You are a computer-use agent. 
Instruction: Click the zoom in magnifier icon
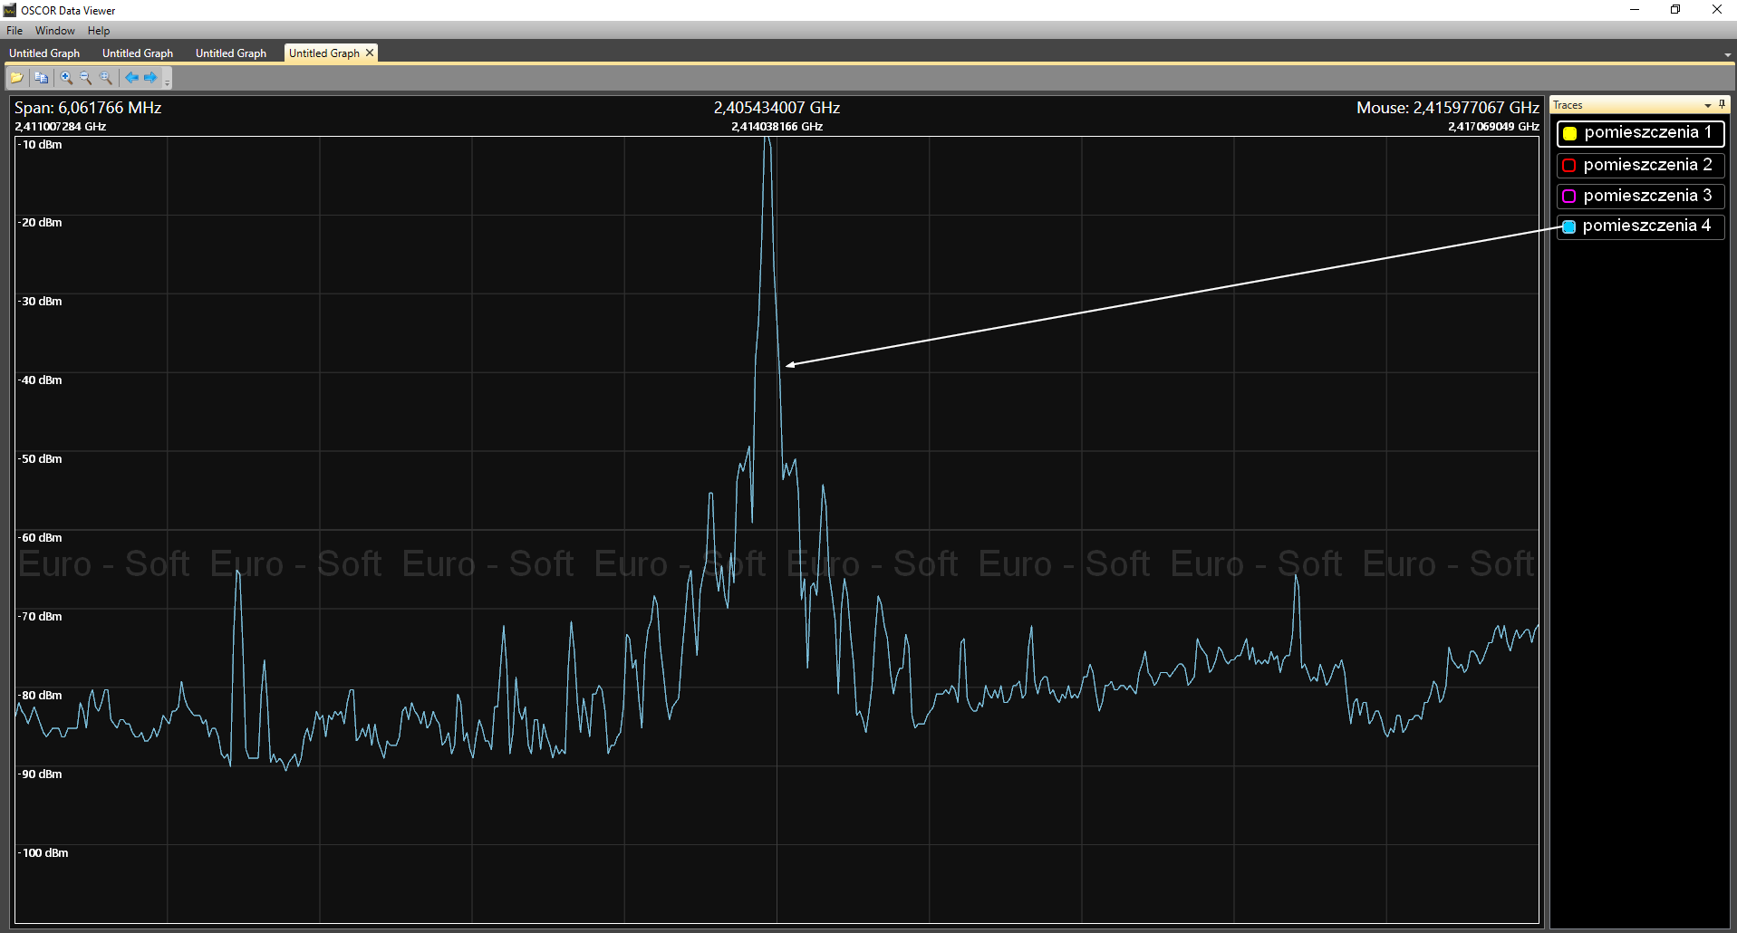pyautogui.click(x=66, y=78)
